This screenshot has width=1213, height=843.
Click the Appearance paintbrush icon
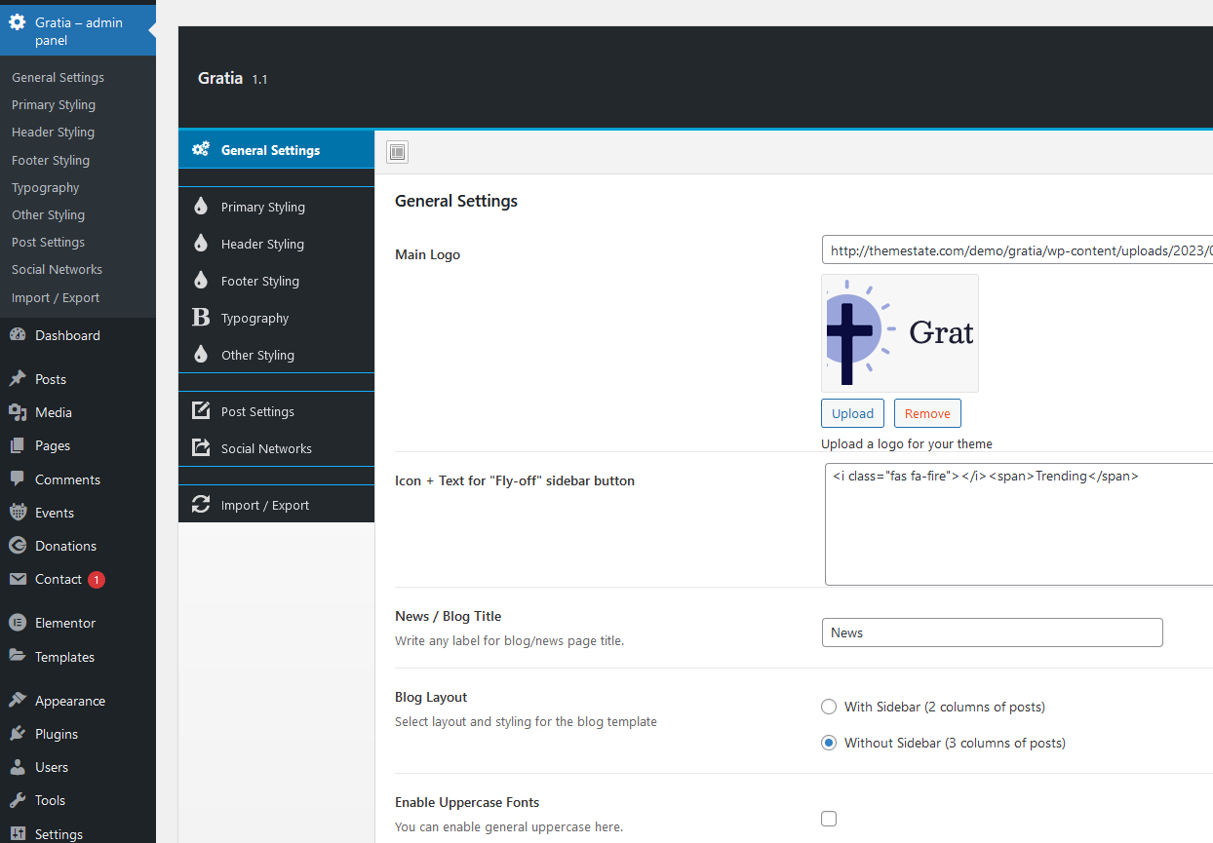point(18,701)
